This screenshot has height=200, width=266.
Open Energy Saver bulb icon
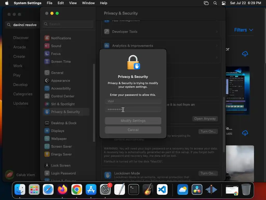click(47, 154)
